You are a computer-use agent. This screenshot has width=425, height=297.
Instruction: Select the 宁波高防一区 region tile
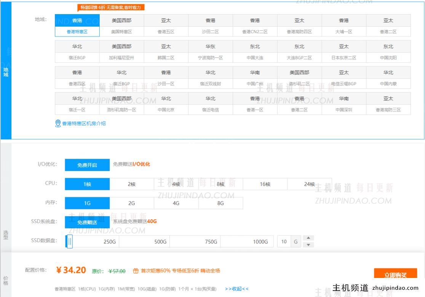click(x=211, y=51)
